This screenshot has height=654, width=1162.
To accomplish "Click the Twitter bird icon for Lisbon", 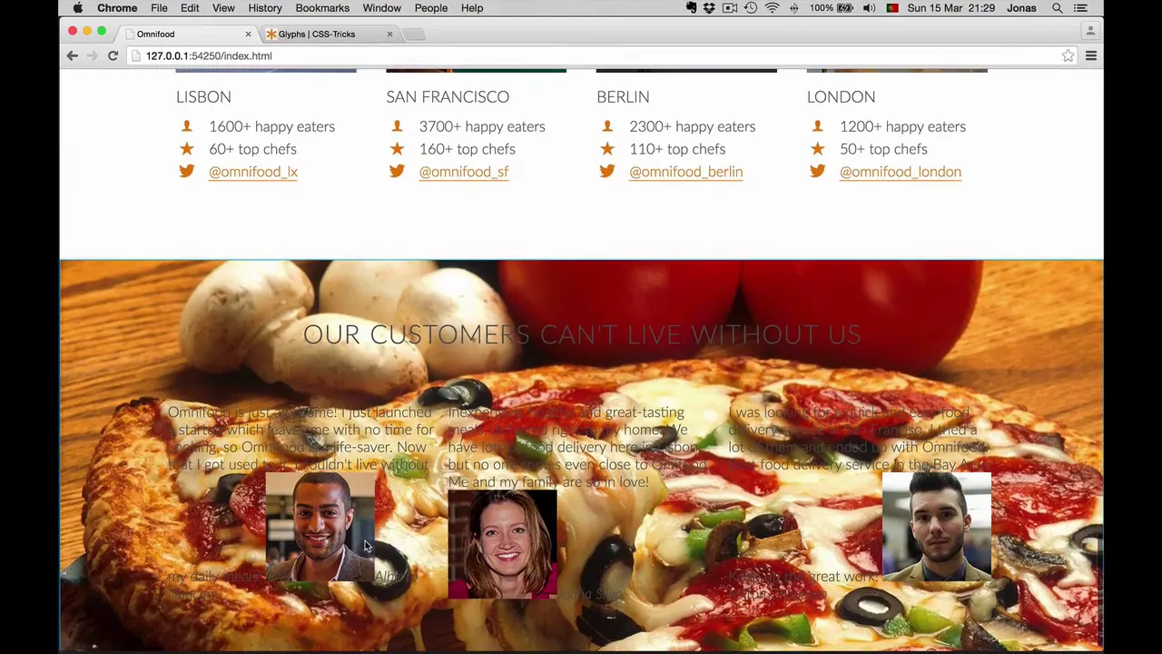I will point(186,171).
